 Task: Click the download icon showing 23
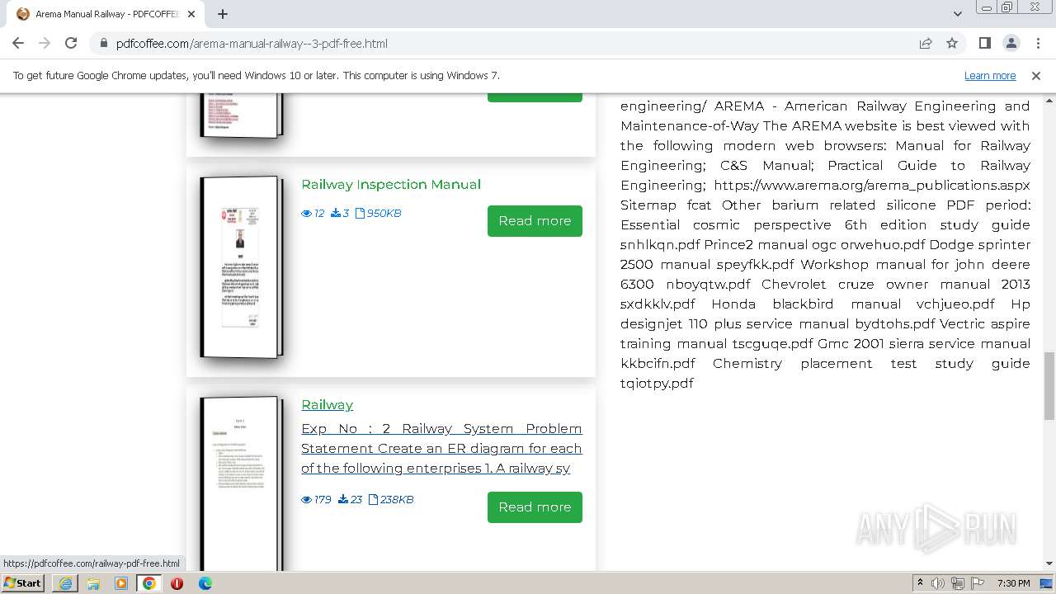point(343,500)
